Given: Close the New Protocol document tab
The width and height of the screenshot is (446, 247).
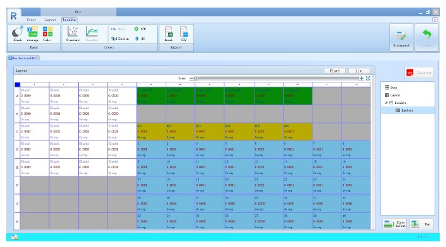Looking at the screenshot, I should click(x=37, y=58).
